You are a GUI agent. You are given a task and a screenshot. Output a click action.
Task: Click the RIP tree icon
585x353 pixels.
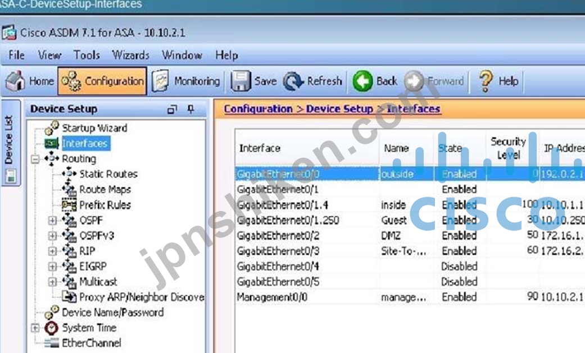click(69, 251)
